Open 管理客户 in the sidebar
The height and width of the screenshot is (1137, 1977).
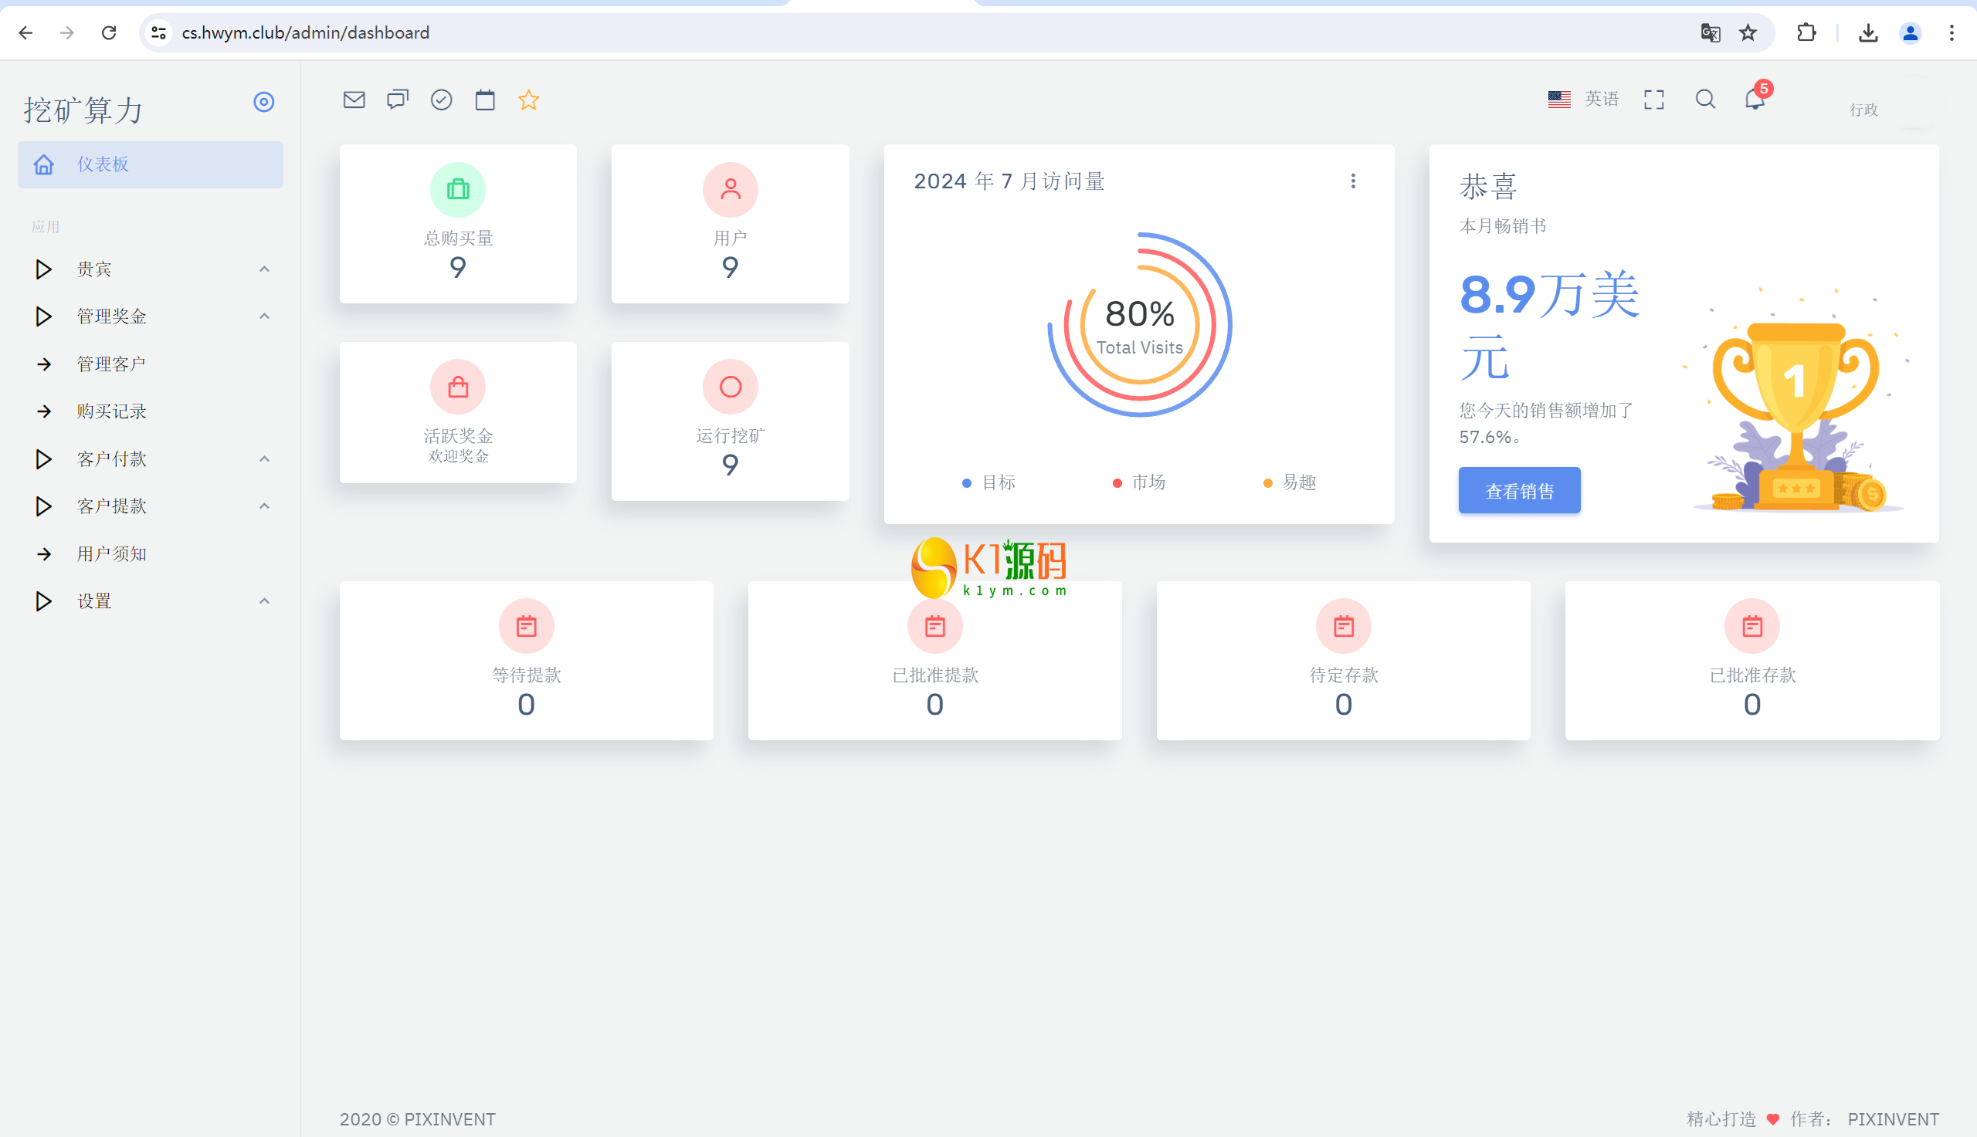pos(150,364)
